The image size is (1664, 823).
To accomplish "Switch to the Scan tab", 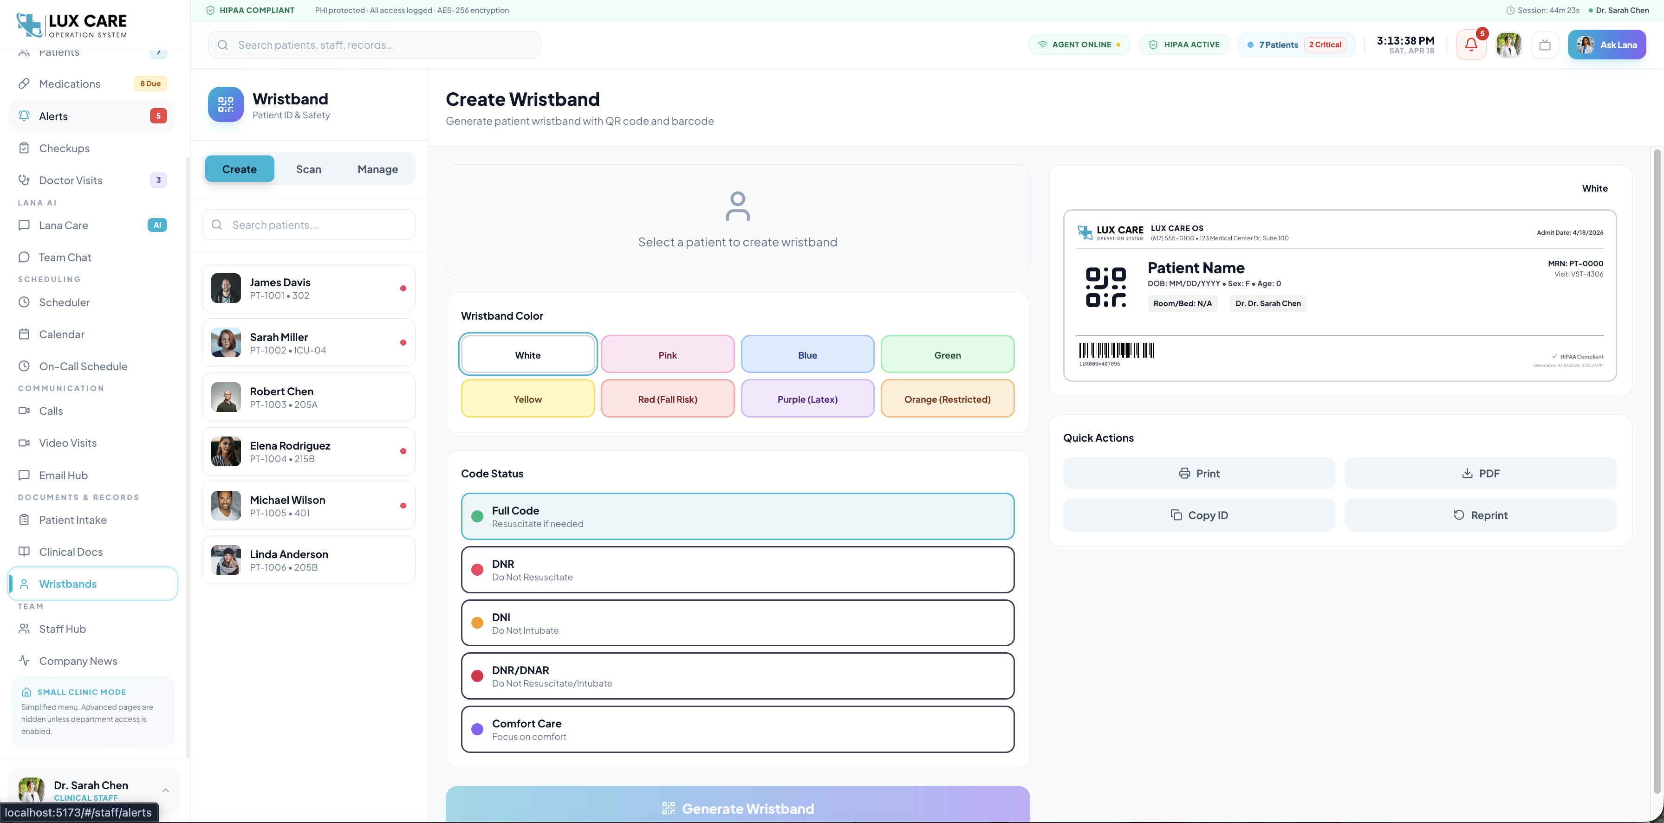I will pyautogui.click(x=309, y=169).
